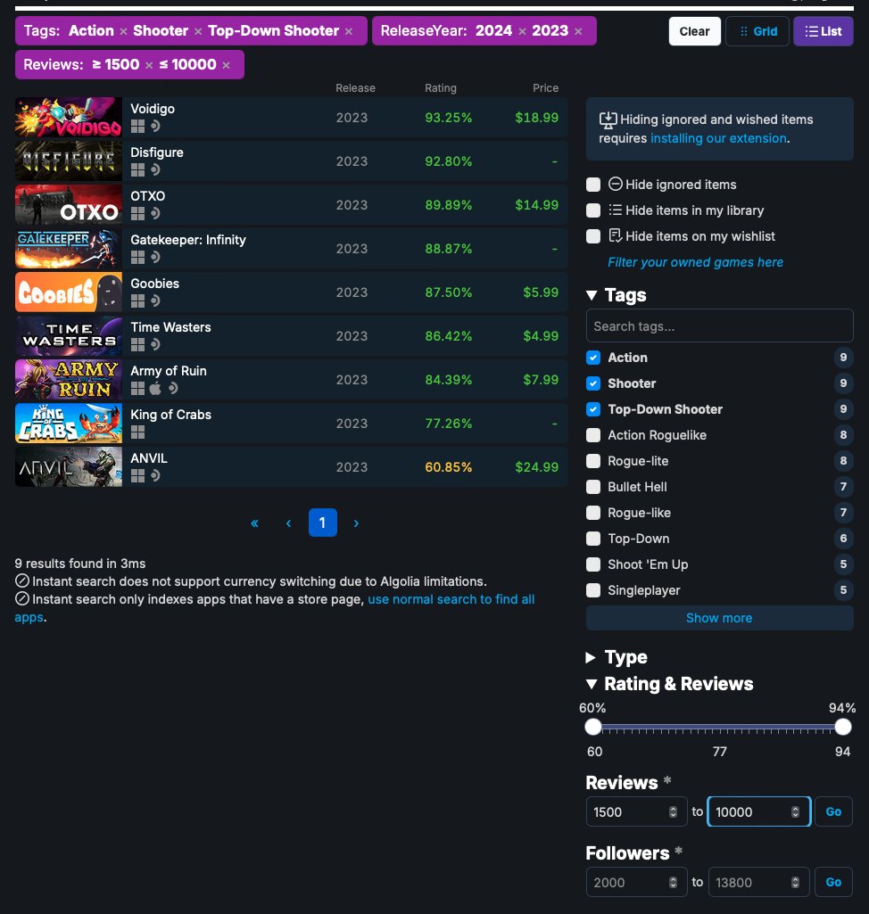Remove the 2024 release year filter

point(522,31)
